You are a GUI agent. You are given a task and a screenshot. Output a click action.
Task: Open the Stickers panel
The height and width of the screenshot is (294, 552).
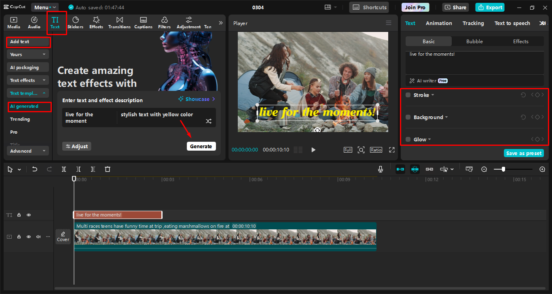coord(75,22)
